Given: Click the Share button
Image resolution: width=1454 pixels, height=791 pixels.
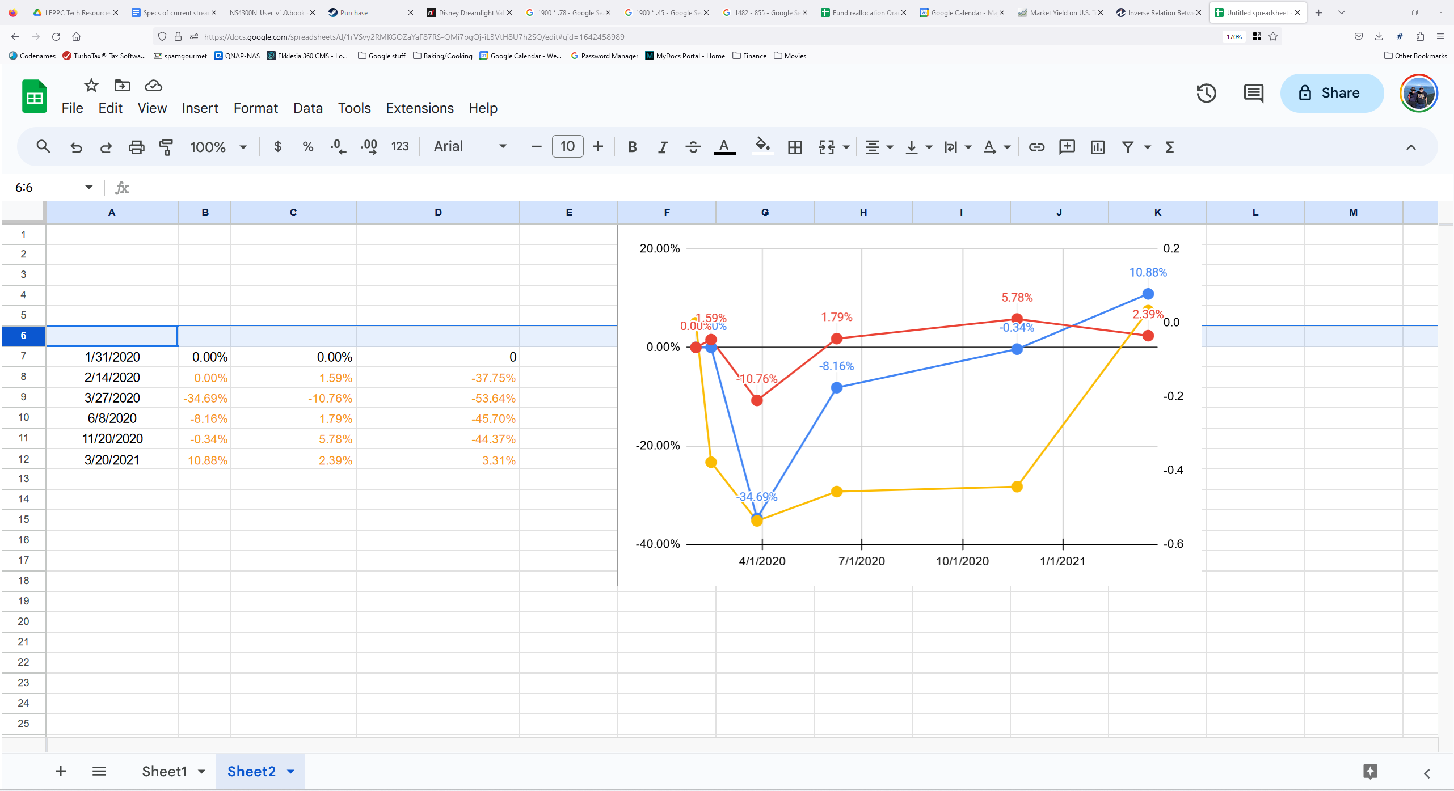Looking at the screenshot, I should pyautogui.click(x=1331, y=93).
